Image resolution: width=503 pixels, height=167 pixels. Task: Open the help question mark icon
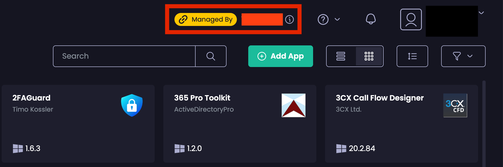323,19
